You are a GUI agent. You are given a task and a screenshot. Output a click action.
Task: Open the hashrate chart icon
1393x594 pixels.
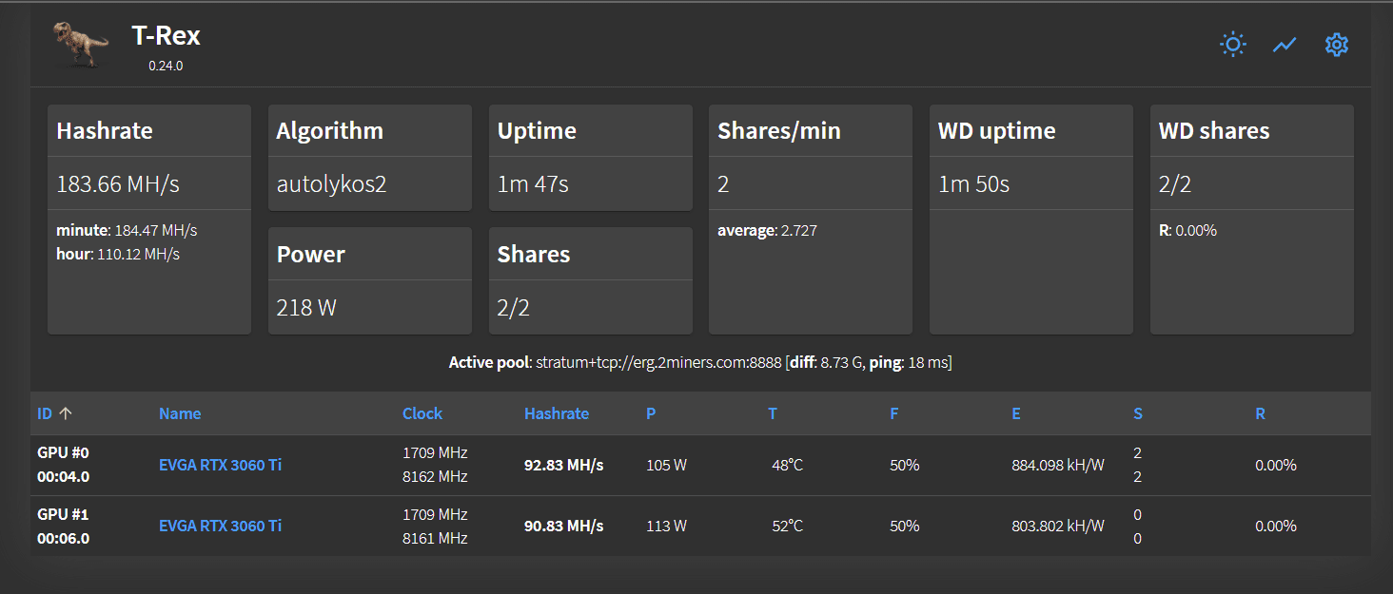coord(1285,45)
